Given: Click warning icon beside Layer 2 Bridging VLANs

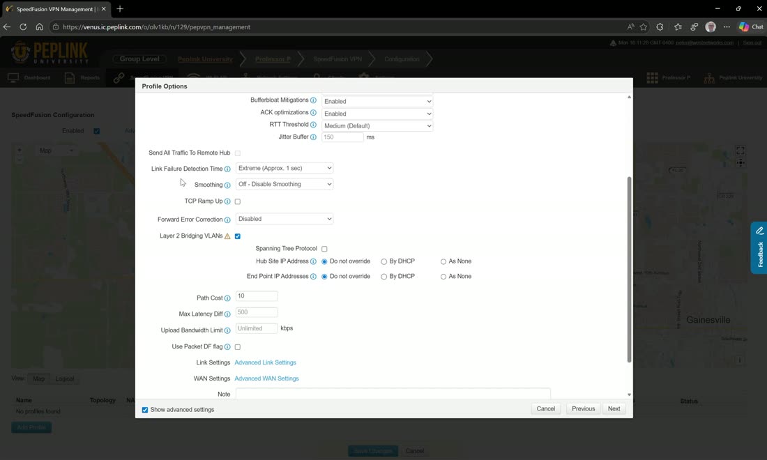Looking at the screenshot, I should tap(227, 236).
